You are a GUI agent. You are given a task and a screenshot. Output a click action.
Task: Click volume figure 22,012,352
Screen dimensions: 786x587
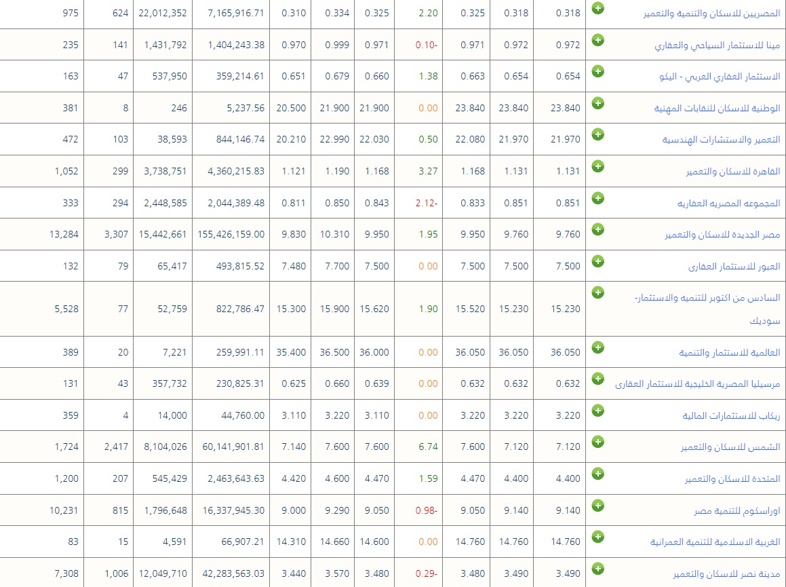(x=162, y=13)
